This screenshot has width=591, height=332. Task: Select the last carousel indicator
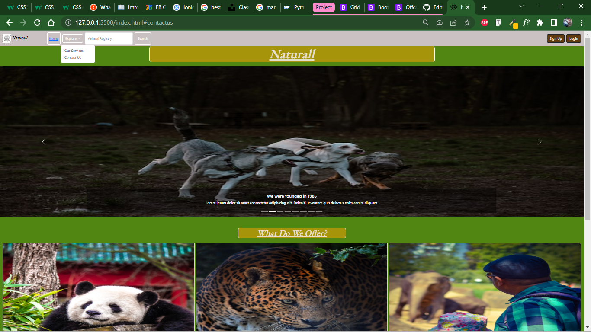pyautogui.click(x=319, y=211)
